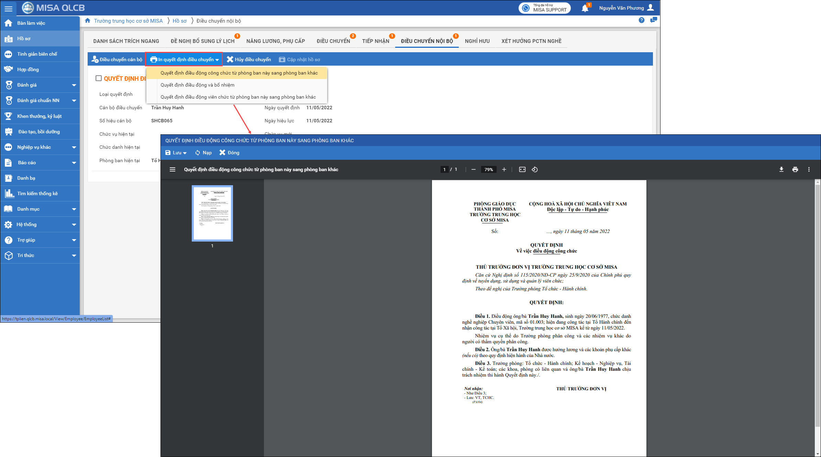Click the PDF download icon

(781, 169)
